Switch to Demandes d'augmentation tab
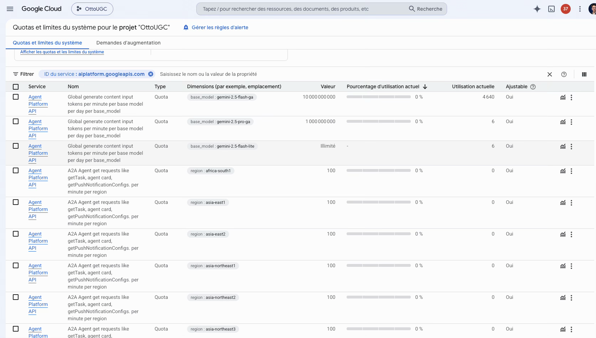The height and width of the screenshot is (338, 596). [128, 43]
